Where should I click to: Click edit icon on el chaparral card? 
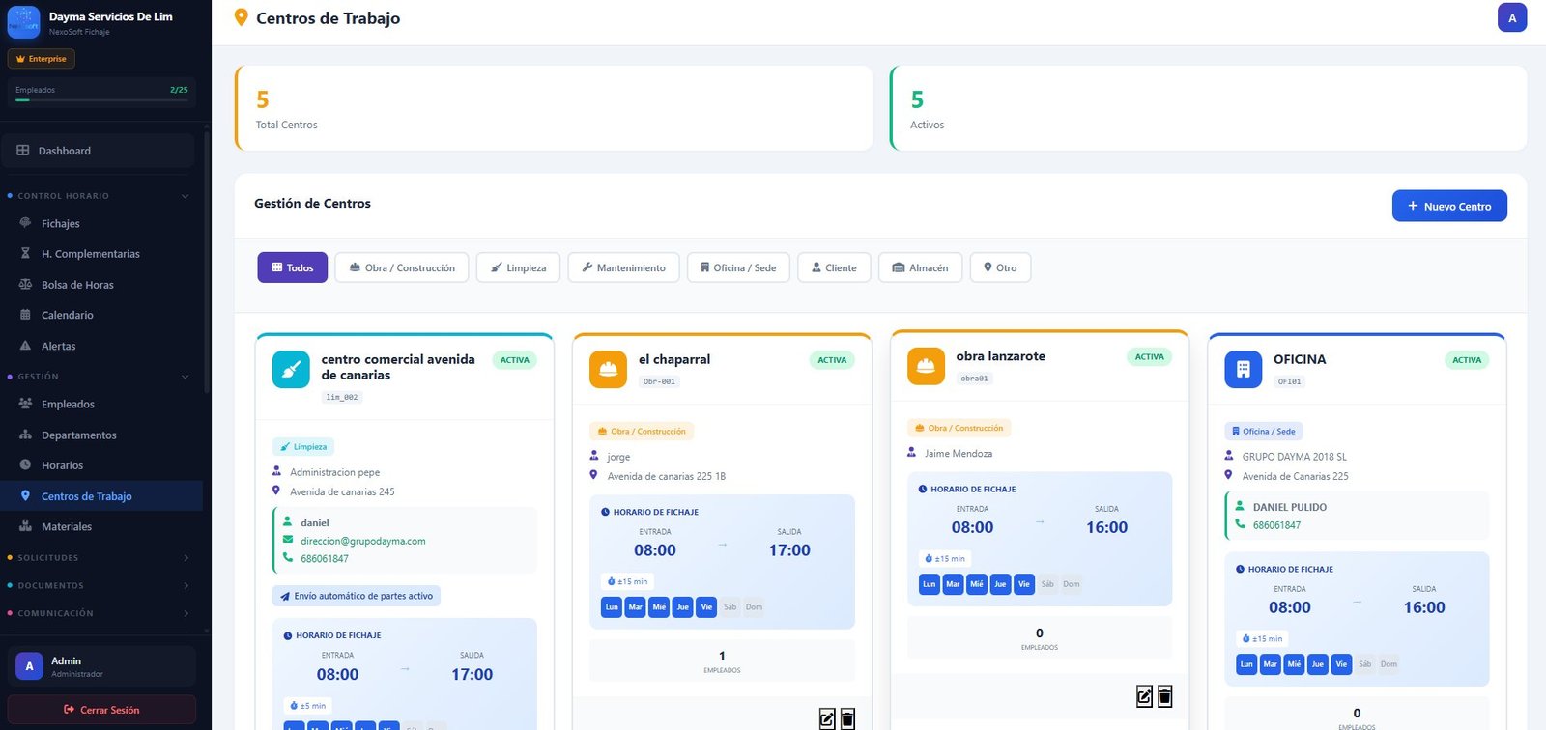(x=827, y=718)
